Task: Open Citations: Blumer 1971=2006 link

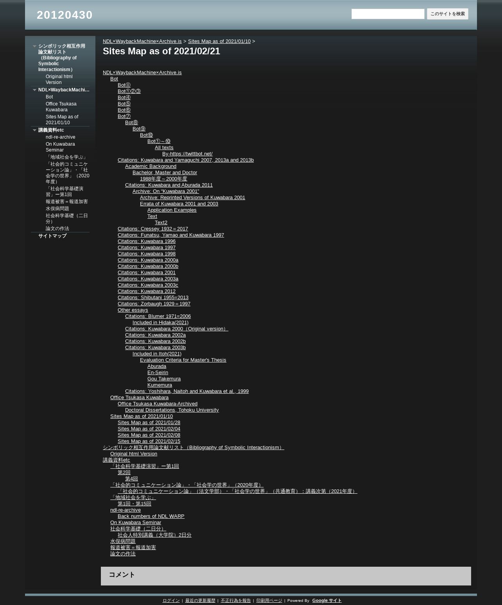Action: (x=158, y=316)
